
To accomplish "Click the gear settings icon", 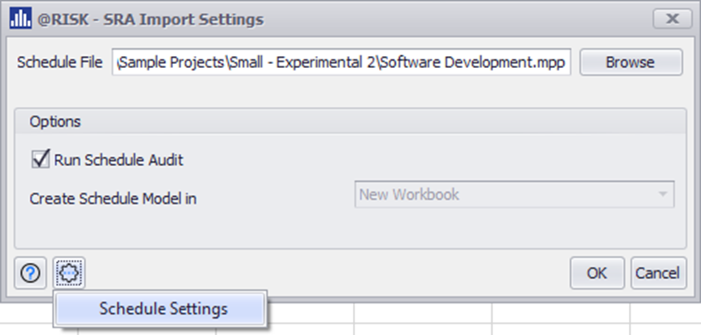I will tap(70, 273).
